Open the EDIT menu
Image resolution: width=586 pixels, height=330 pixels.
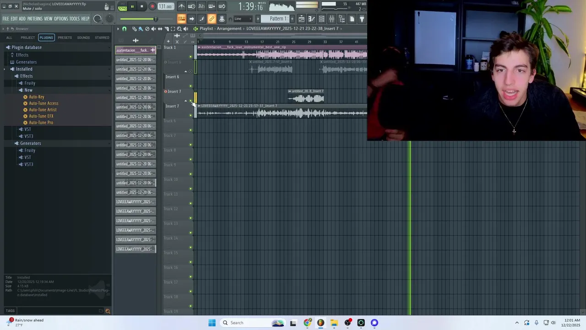(x=14, y=19)
